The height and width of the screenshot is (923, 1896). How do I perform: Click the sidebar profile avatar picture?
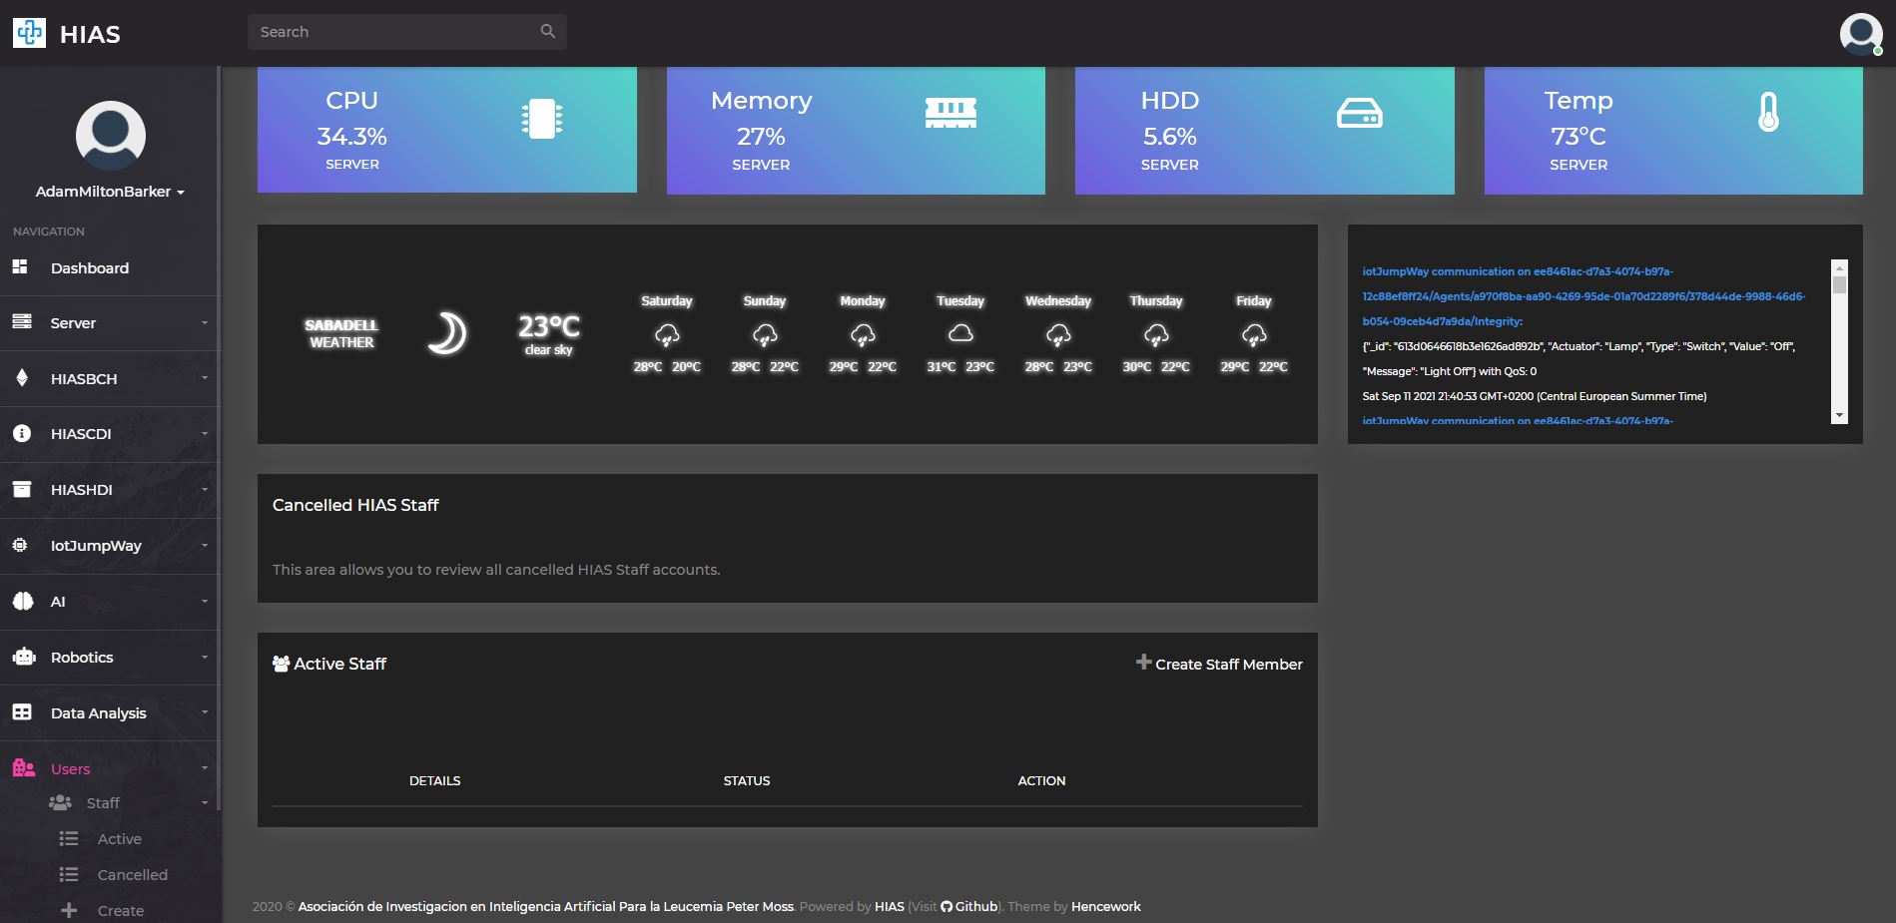(111, 136)
